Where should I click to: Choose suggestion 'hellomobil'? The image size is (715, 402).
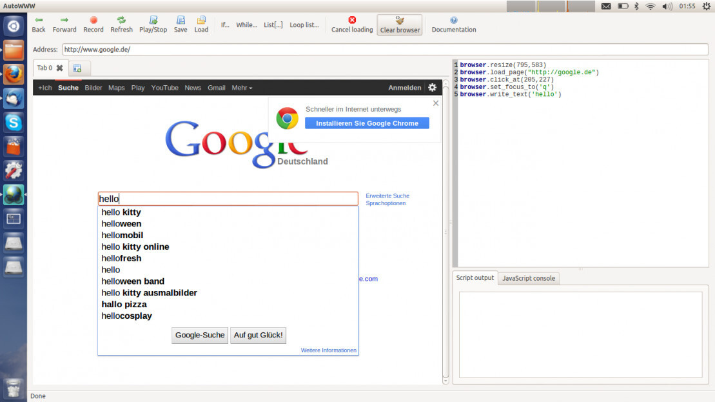228,235
